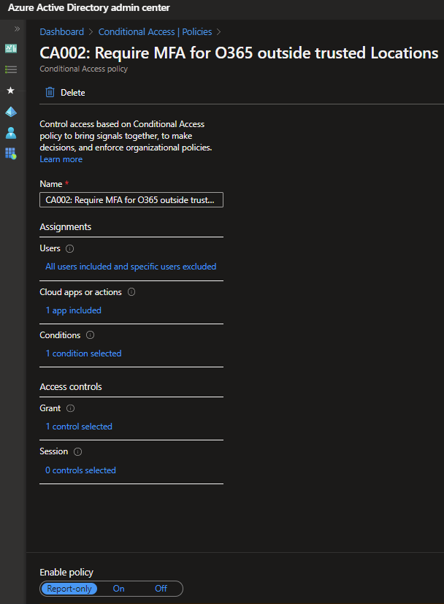This screenshot has height=604, width=444.
Task: Set Enable policy to Report-only
Action: point(69,589)
